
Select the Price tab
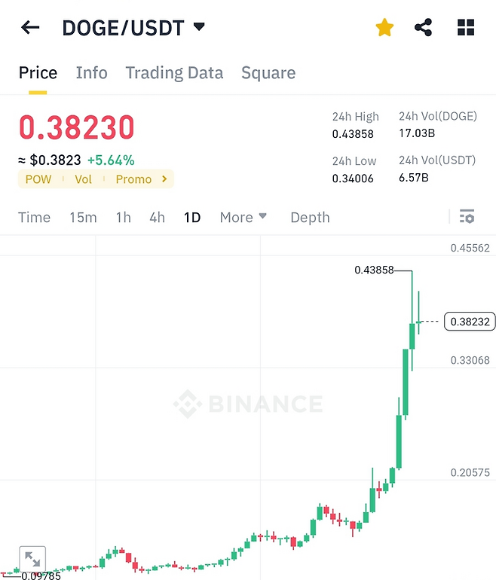[38, 72]
